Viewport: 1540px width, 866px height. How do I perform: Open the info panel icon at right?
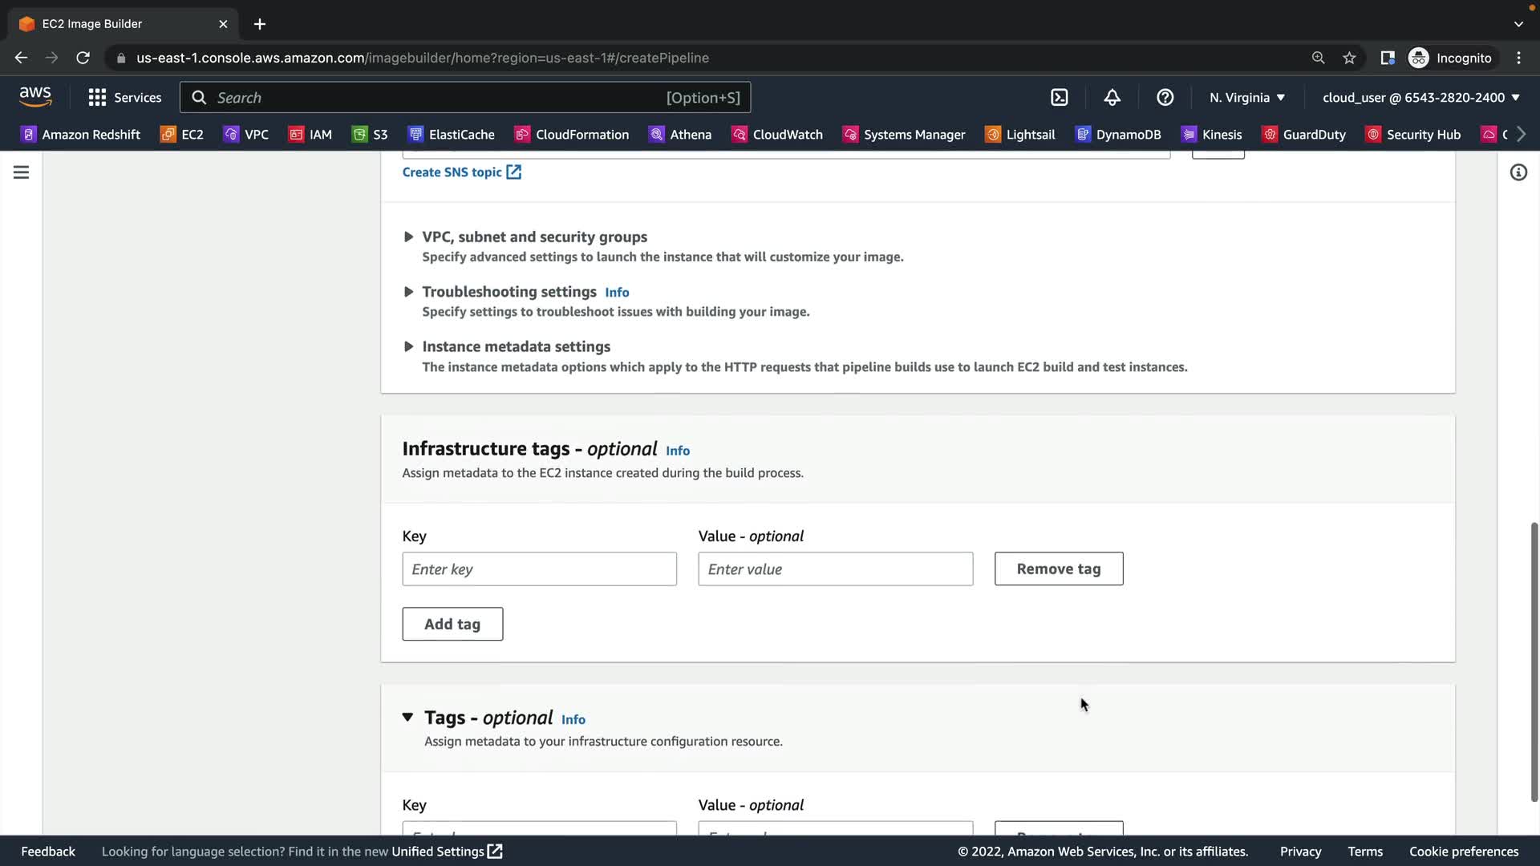[x=1518, y=172]
